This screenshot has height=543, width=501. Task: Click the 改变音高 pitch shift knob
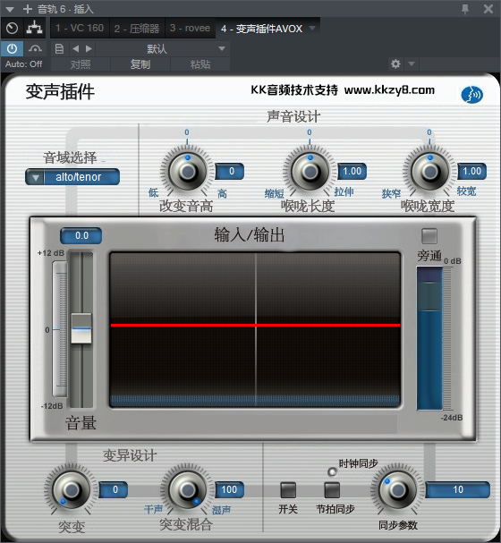pos(187,171)
